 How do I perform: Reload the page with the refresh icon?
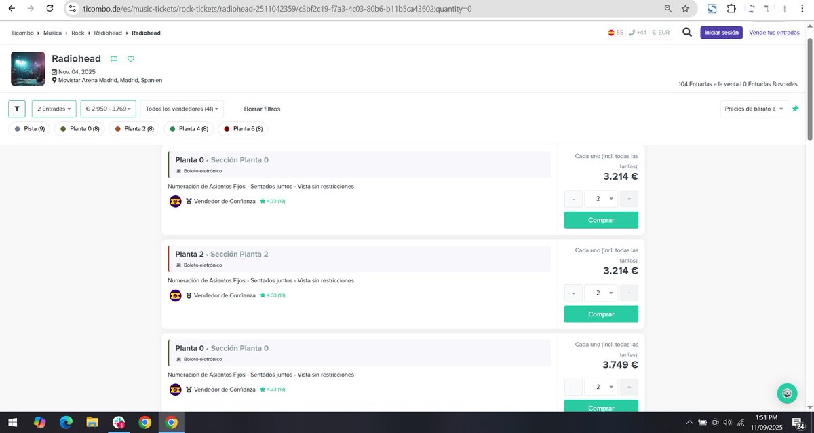pyautogui.click(x=51, y=9)
